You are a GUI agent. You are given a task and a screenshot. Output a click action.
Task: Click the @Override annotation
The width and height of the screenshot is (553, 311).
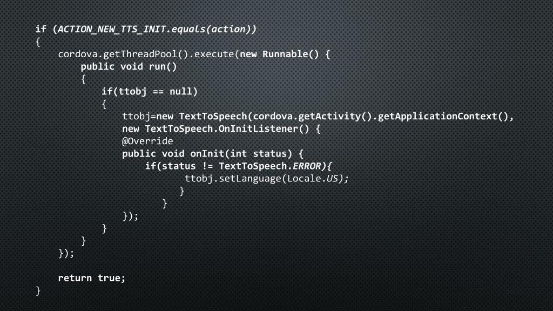[147, 141]
